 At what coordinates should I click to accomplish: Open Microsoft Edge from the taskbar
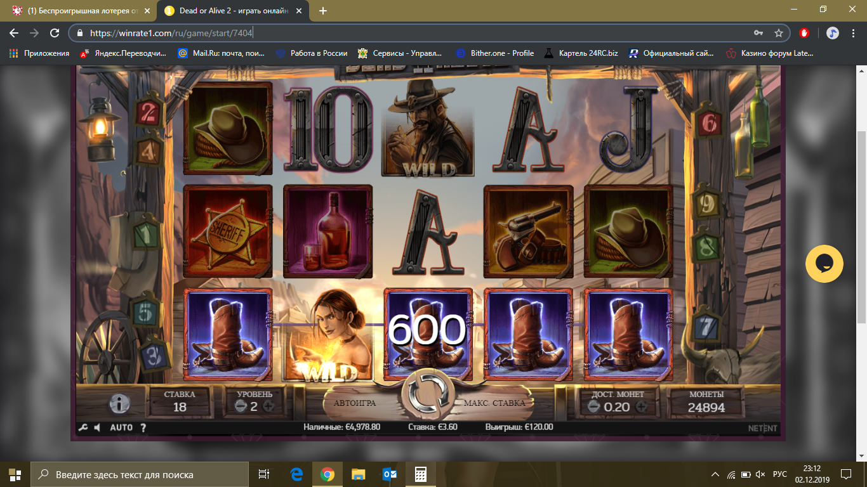tap(296, 474)
